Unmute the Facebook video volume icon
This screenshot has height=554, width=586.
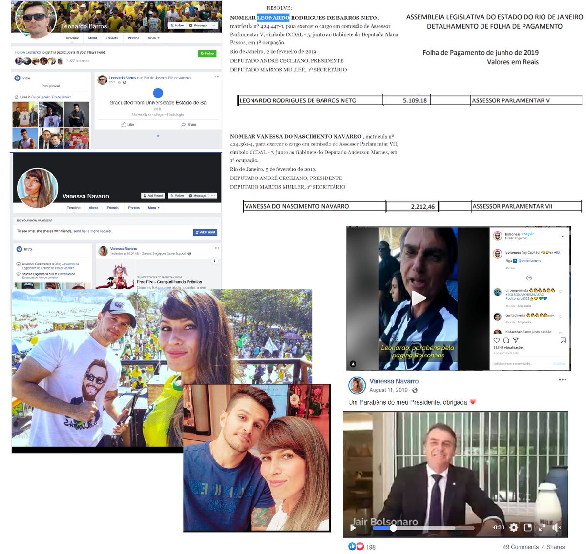pyautogui.click(x=556, y=527)
